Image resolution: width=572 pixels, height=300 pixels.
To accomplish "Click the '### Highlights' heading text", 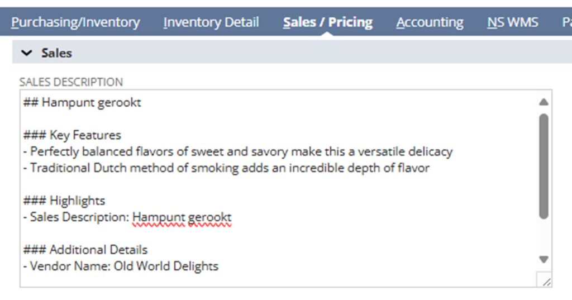I will [64, 201].
